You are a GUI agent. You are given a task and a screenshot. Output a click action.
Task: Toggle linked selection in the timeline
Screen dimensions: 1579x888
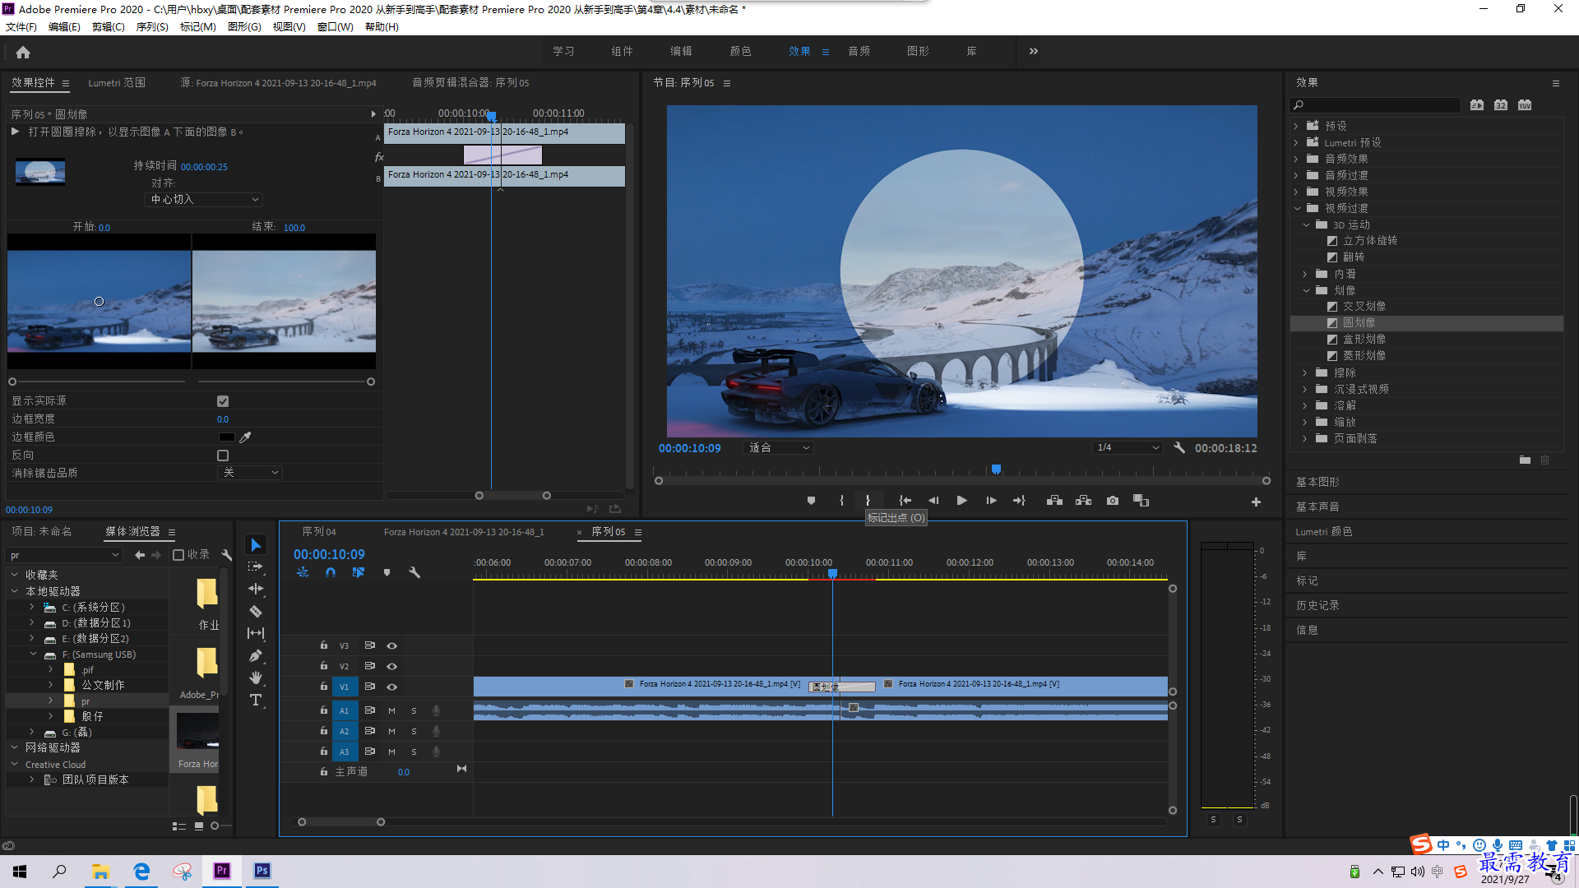tap(359, 572)
